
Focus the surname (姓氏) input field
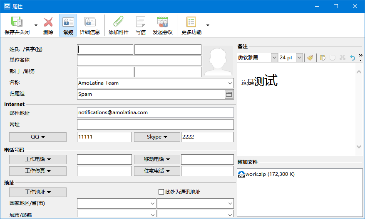tap(105, 49)
